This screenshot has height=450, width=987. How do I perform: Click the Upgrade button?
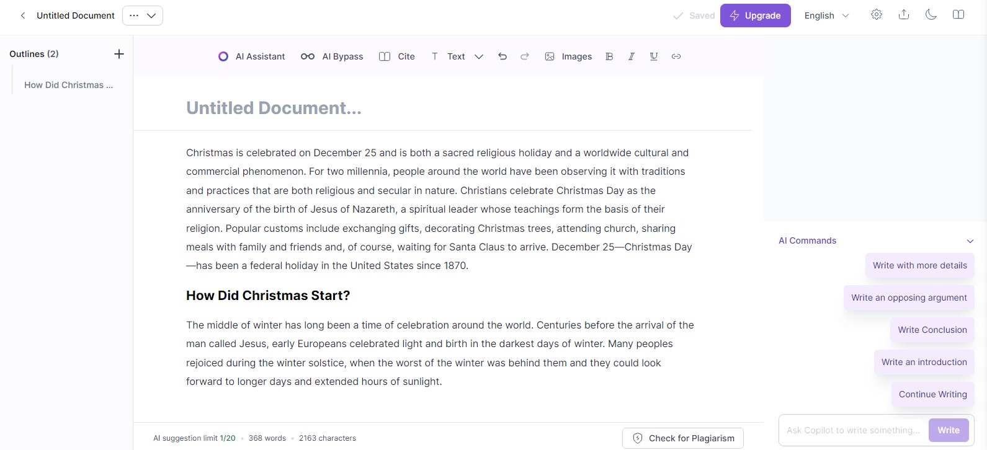point(755,15)
